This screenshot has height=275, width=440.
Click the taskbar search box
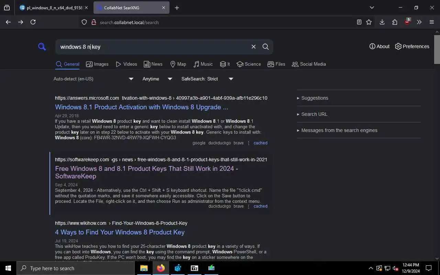tap(76, 268)
